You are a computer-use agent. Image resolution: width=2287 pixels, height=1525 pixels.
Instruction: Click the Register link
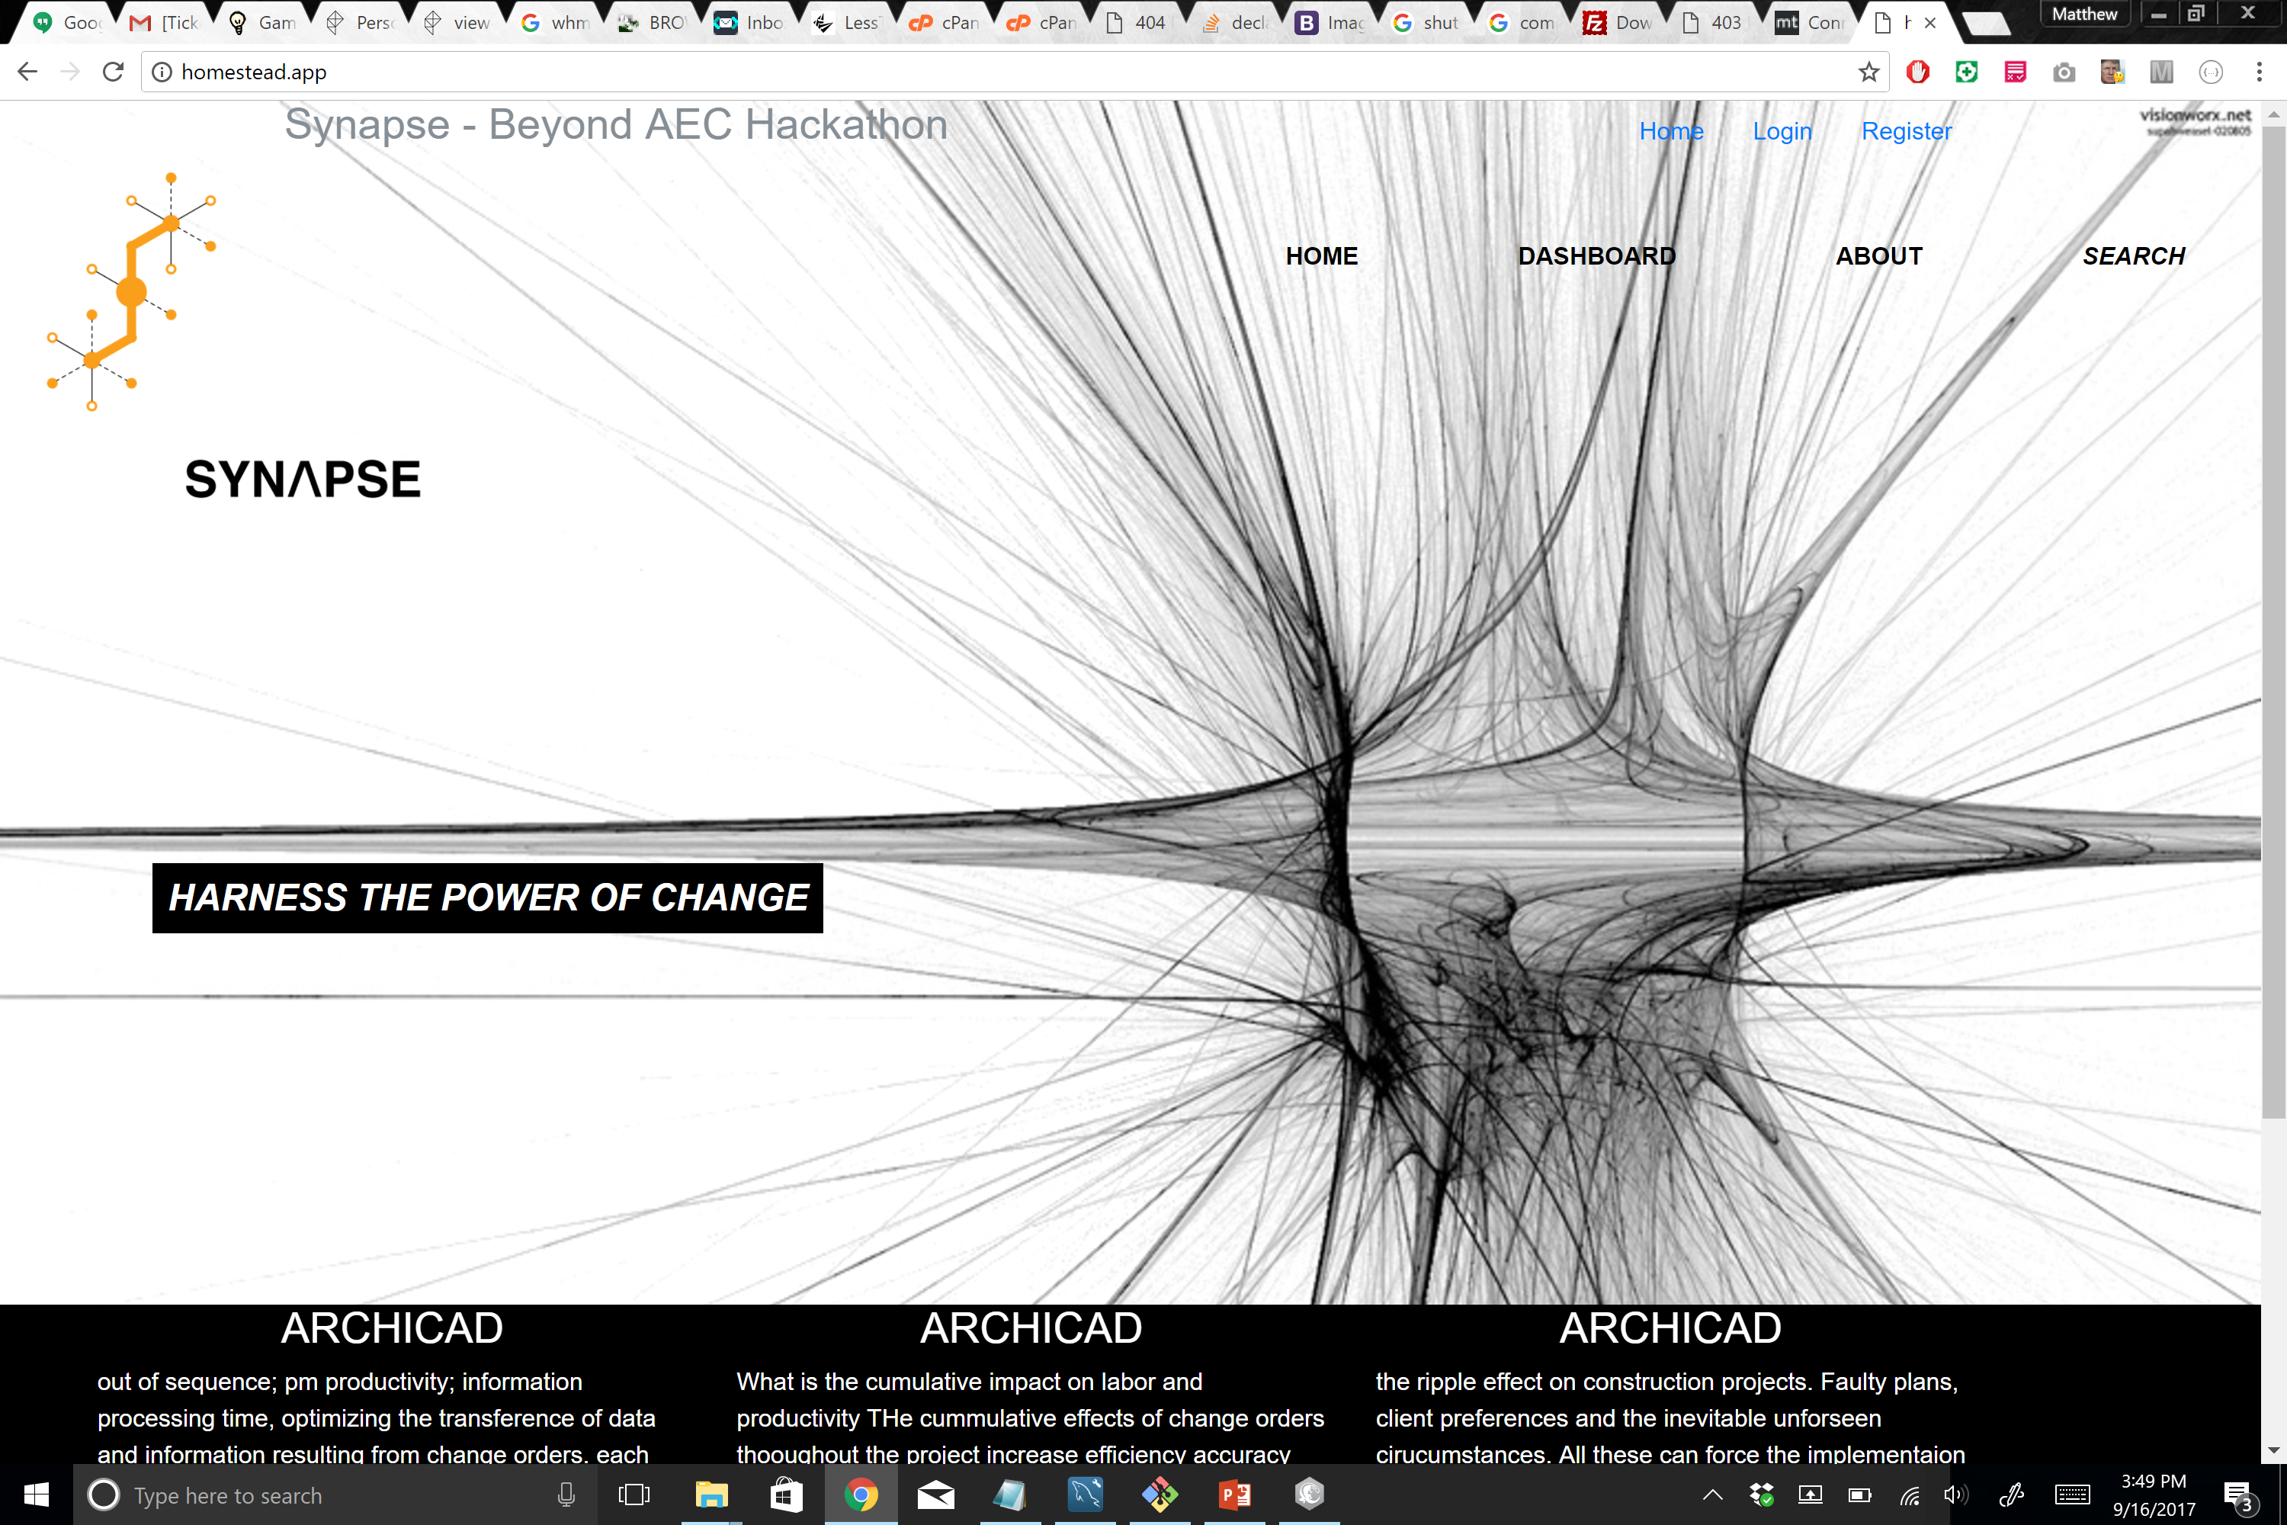[1906, 131]
